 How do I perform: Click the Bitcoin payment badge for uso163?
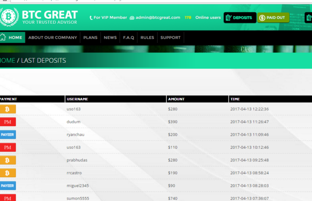point(8,109)
